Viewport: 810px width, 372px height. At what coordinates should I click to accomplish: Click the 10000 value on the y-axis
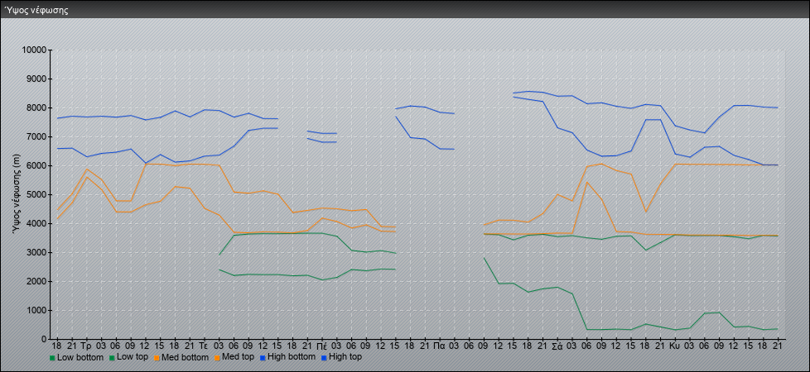click(x=33, y=50)
